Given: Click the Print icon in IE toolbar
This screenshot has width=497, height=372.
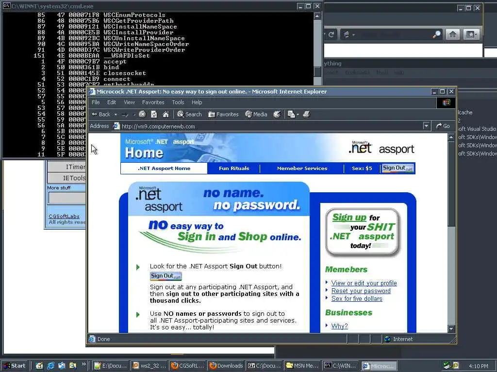Looking at the screenshot, I should click(x=306, y=114).
